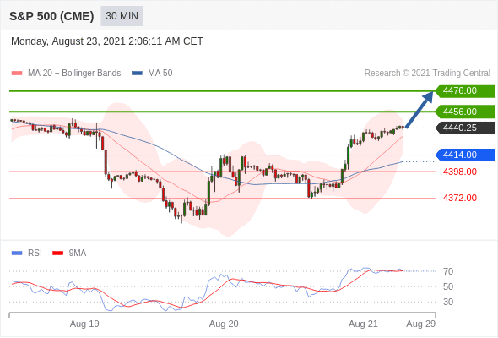
Task: Click the 4398.00 red support label
Action: coord(460,172)
